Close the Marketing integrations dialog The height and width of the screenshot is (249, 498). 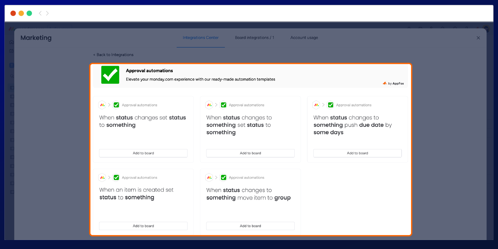tap(478, 38)
